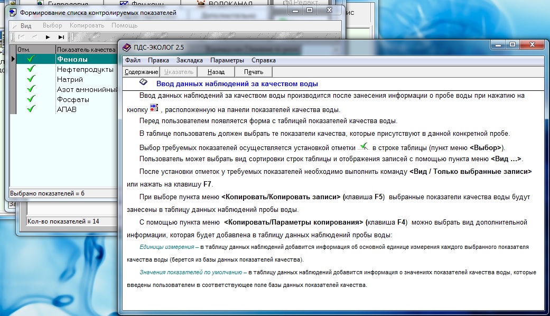Expand the Закладка menu in help window
Screen dimensions: 550x316
point(189,60)
